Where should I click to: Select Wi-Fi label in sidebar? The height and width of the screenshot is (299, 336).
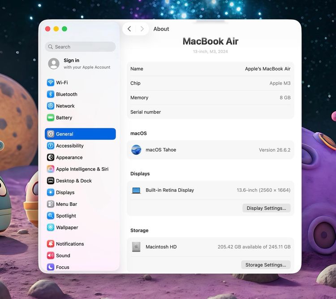click(x=62, y=82)
